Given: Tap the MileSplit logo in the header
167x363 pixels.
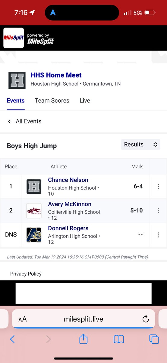Looking at the screenshot, I should pos(13,38).
